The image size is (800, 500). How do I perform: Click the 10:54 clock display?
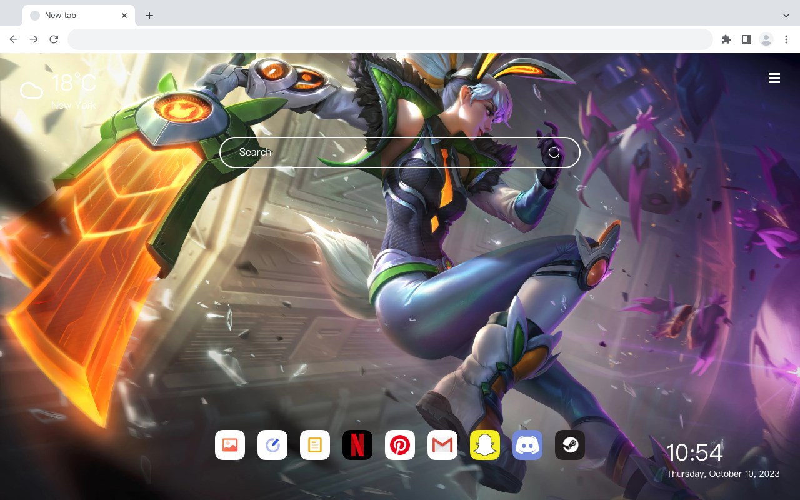tap(694, 452)
